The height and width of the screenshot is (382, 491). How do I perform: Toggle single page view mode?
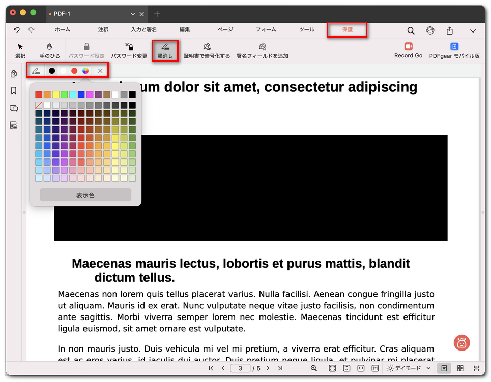click(x=444, y=368)
